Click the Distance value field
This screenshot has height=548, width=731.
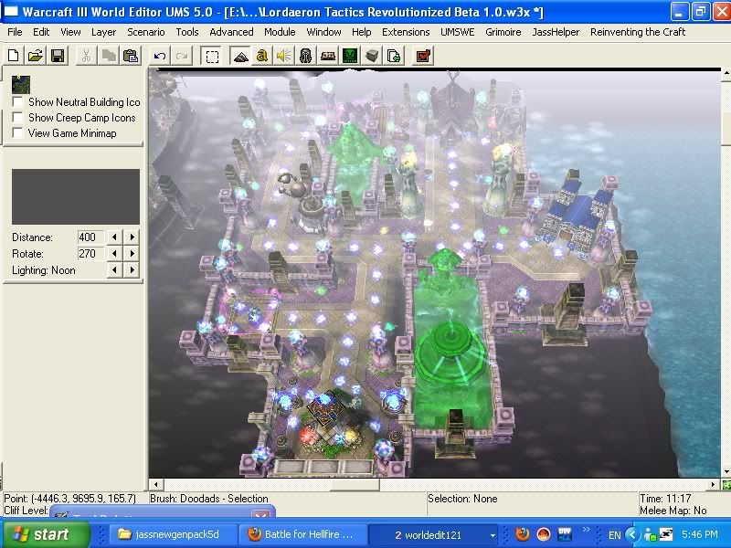click(90, 237)
